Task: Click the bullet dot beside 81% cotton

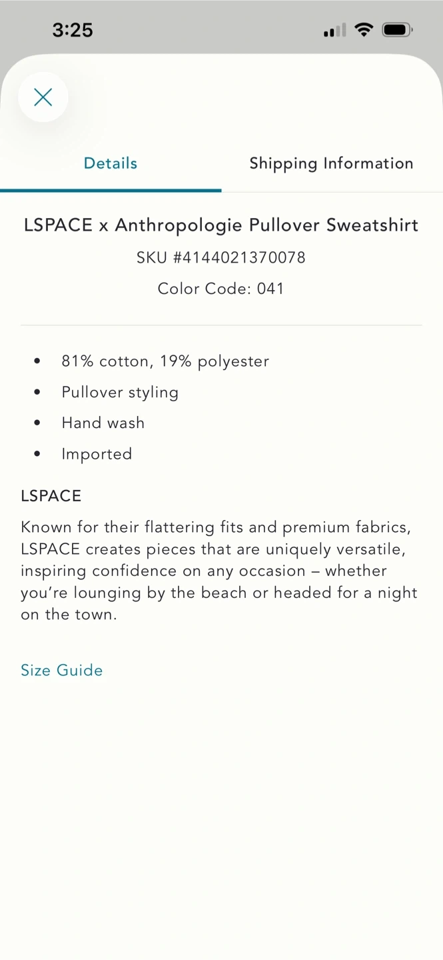Action: [37, 361]
